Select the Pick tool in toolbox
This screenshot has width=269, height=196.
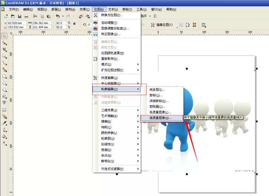[4, 36]
